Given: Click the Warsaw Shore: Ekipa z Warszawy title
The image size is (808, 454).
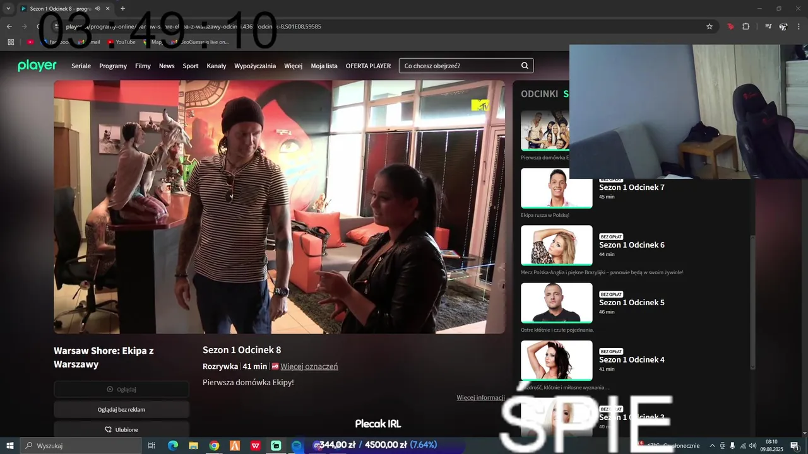Looking at the screenshot, I should coord(104,357).
